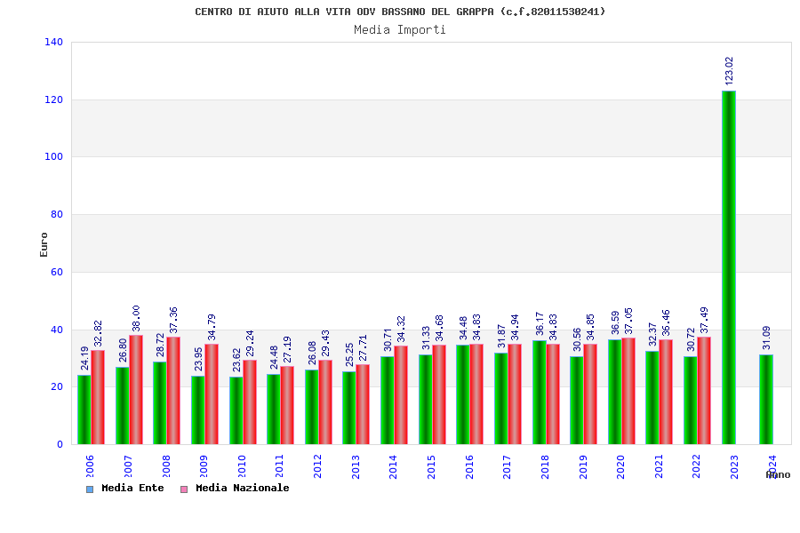Select the 2021 red bar at 36.46
Viewport: 800px width, 533px height.
tap(666, 392)
